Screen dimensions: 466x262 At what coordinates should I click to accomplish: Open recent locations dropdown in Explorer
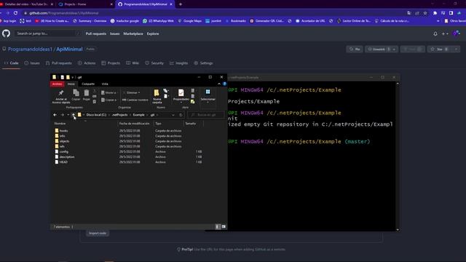coord(68,115)
